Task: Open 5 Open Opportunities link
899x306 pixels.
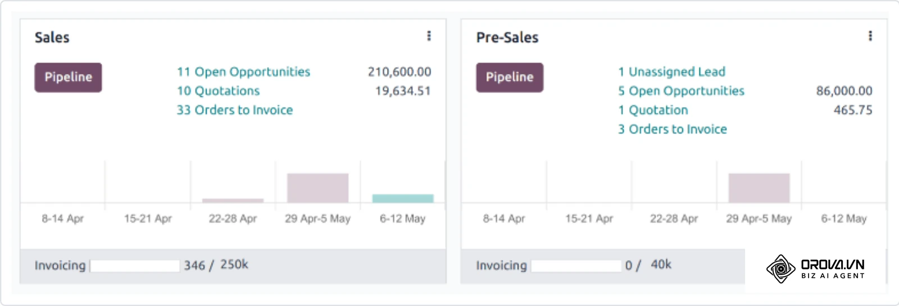Action: 682,91
